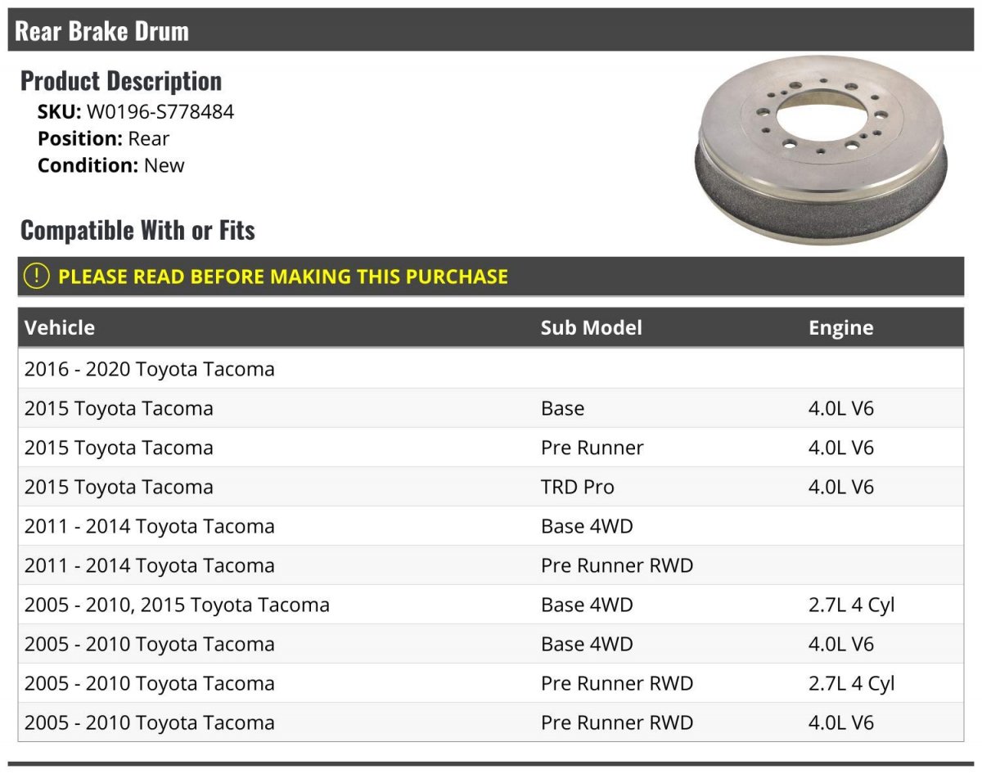Click the TRD Pro sub model cell
Image resolution: width=982 pixels, height=774 pixels.
tap(578, 487)
